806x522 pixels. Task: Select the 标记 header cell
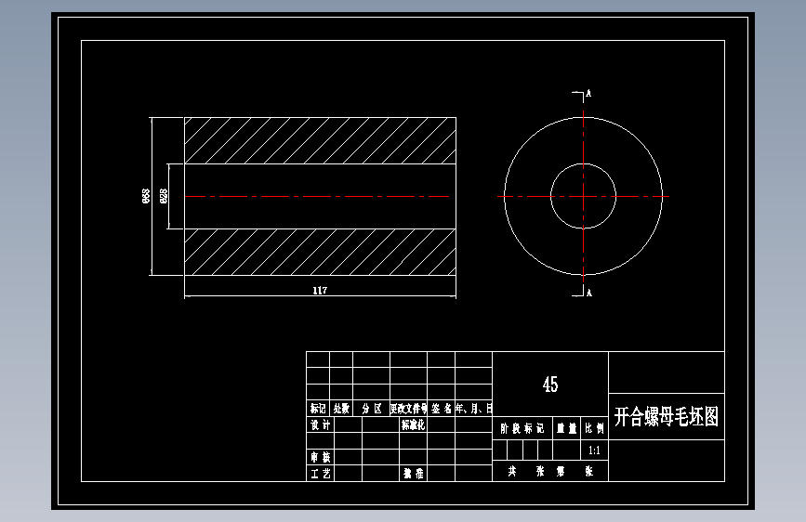pos(318,409)
